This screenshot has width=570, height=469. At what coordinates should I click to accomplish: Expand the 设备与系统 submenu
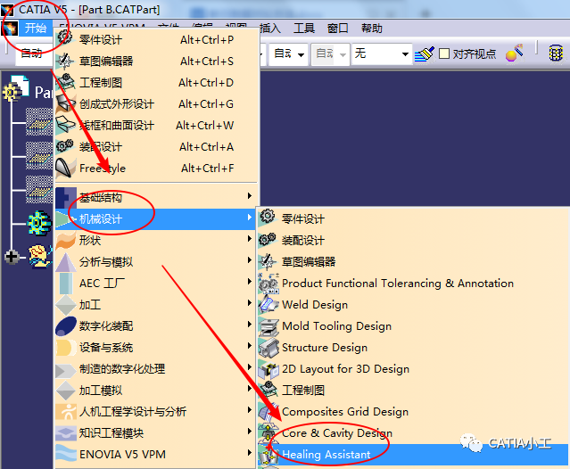(156, 348)
